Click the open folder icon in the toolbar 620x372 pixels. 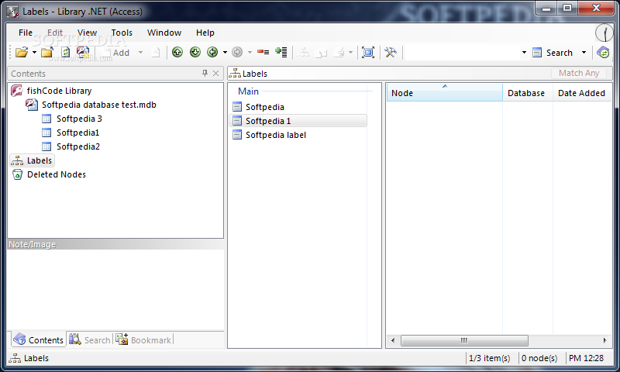[22, 52]
